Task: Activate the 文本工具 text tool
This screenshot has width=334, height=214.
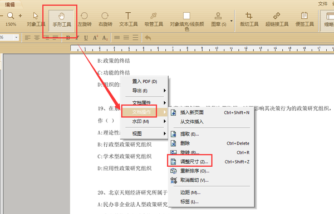Action: pyautogui.click(x=128, y=19)
